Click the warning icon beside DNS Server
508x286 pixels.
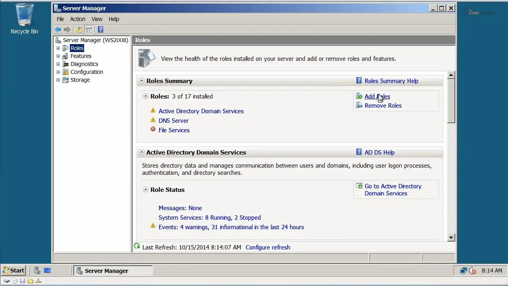pos(153,120)
